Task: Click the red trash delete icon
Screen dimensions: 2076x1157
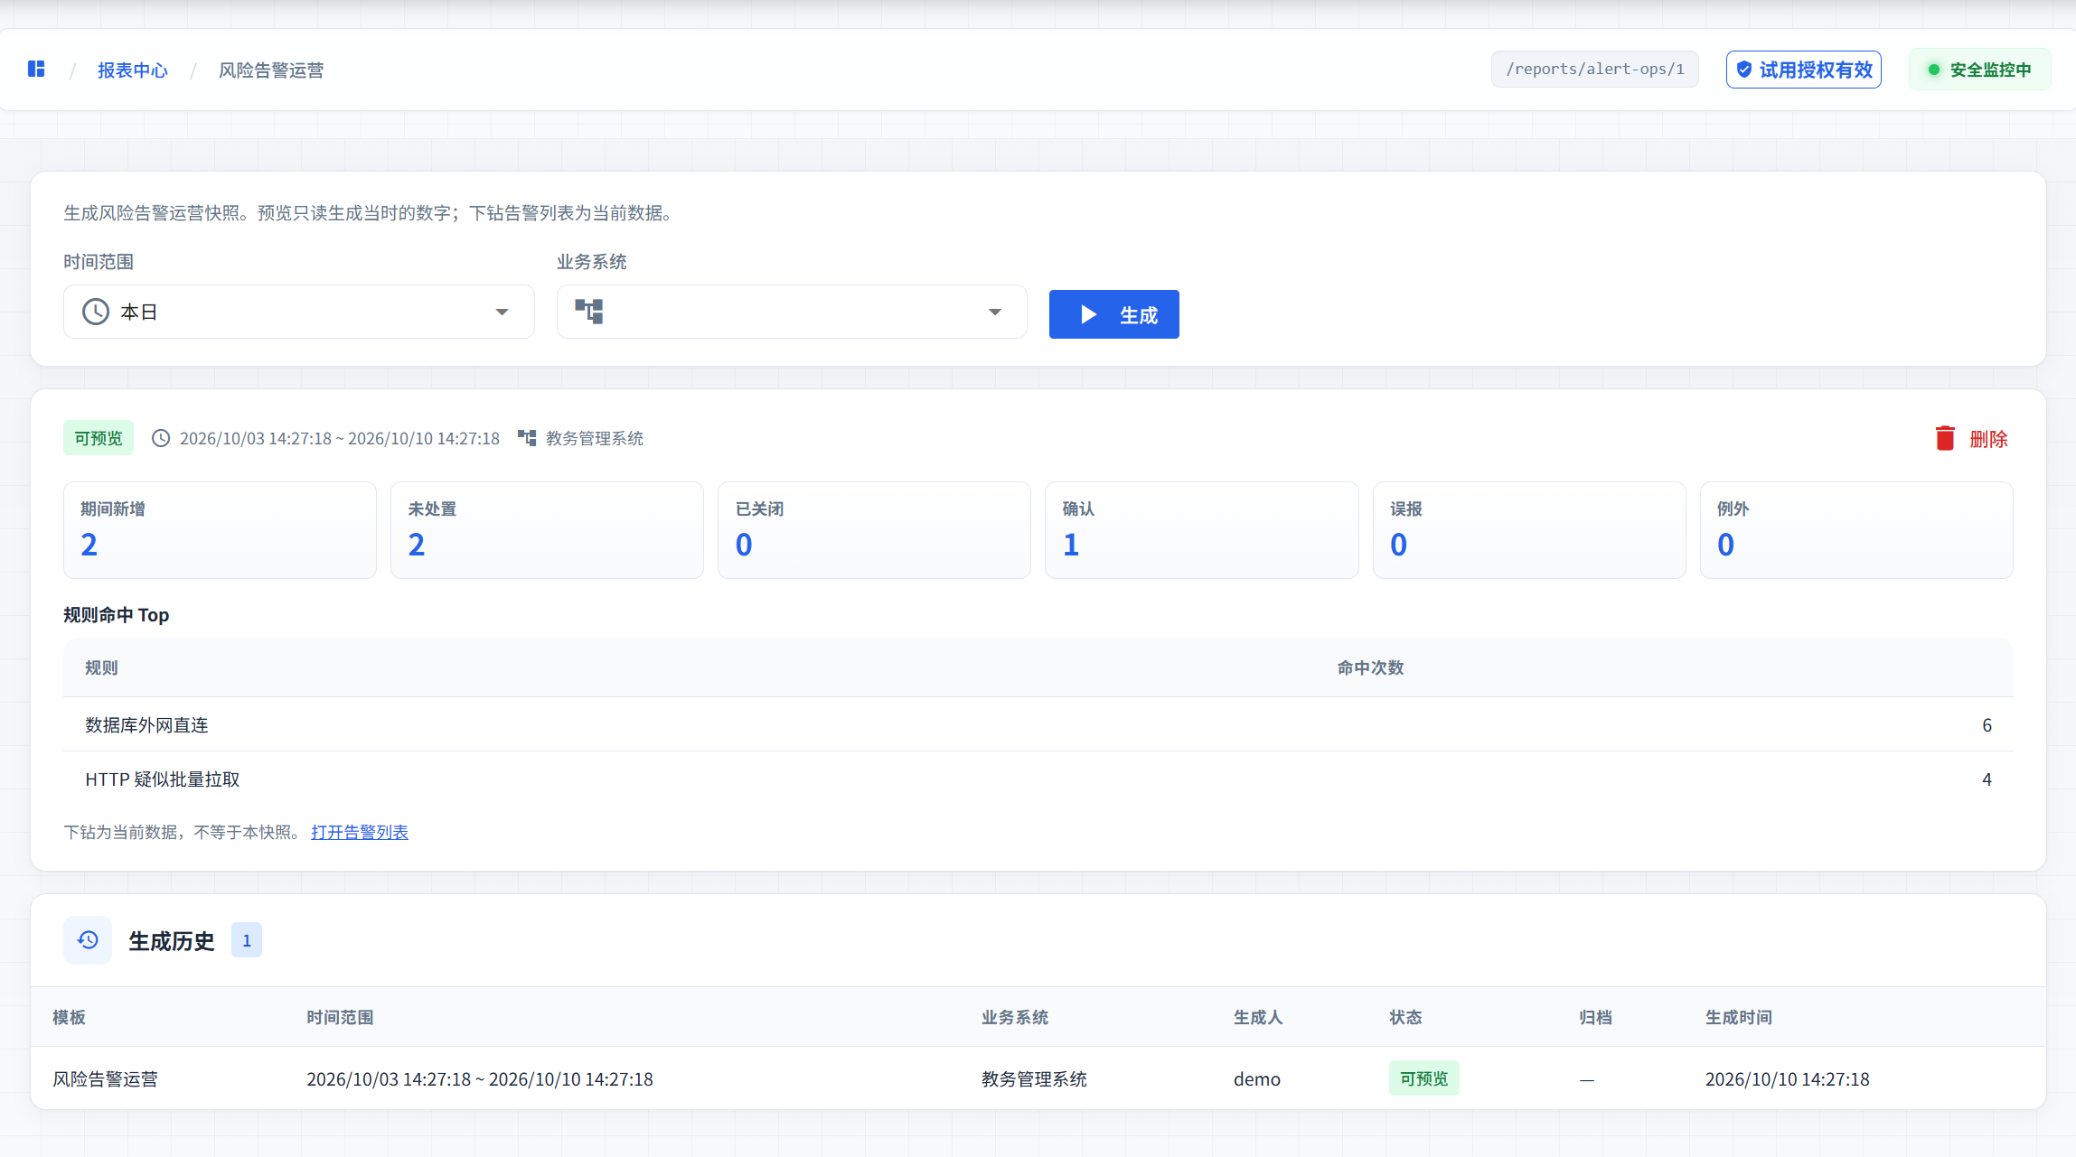Action: 1945,438
